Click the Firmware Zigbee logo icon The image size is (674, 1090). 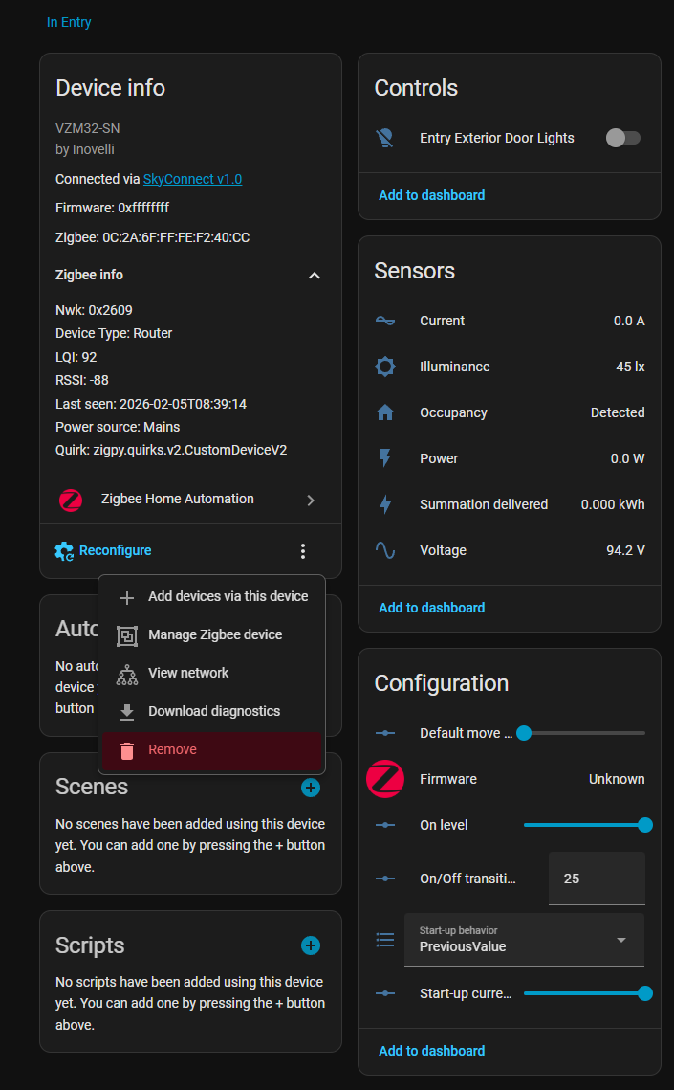point(385,779)
